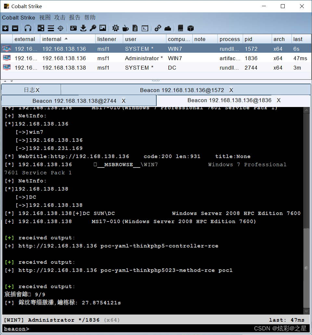Click the console scrollbar thumb

pyautogui.click(x=306, y=268)
